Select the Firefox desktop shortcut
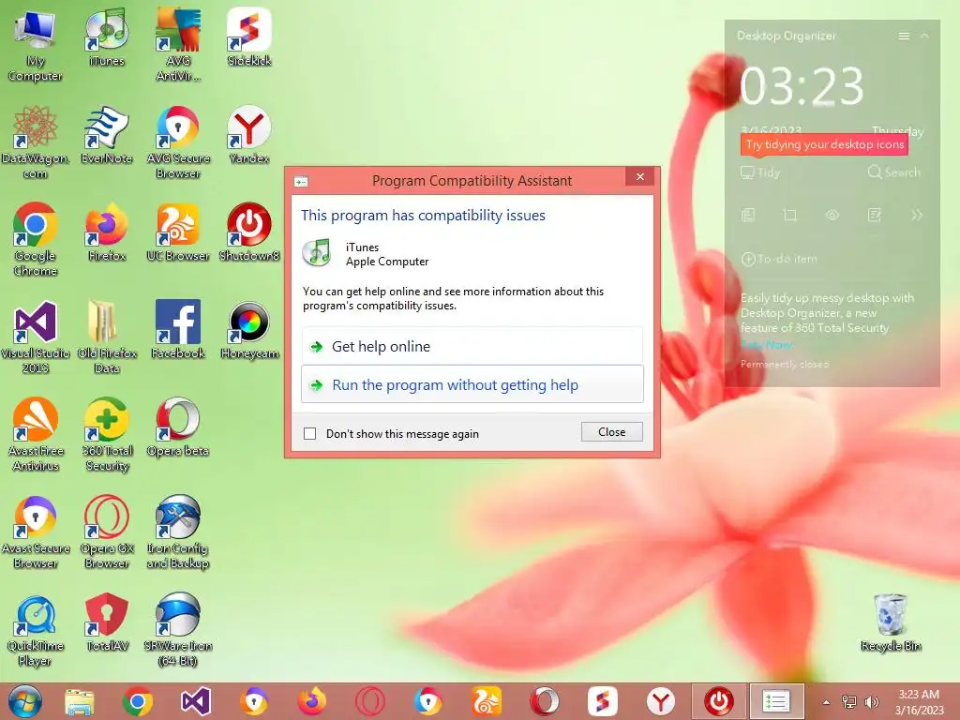This screenshot has height=720, width=960. click(107, 232)
